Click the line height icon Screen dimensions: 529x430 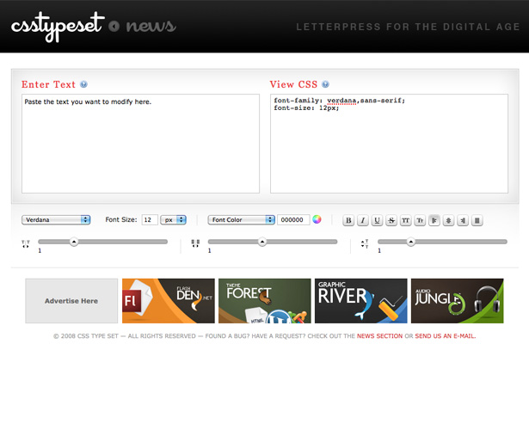[x=365, y=243]
